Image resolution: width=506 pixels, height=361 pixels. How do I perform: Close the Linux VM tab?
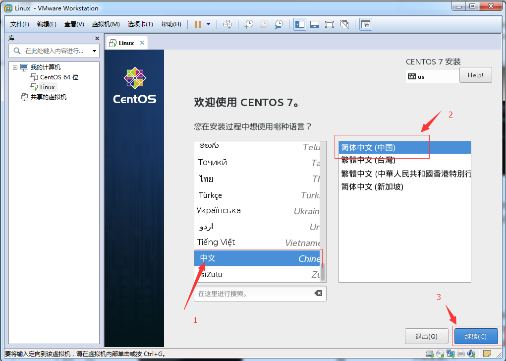point(142,43)
